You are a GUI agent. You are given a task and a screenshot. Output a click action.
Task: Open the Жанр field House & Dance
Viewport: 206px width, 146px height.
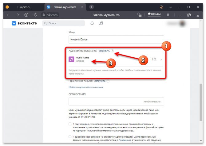(116, 39)
